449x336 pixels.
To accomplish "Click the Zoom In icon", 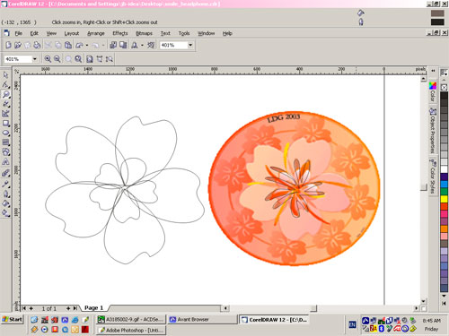I will [48, 59].
